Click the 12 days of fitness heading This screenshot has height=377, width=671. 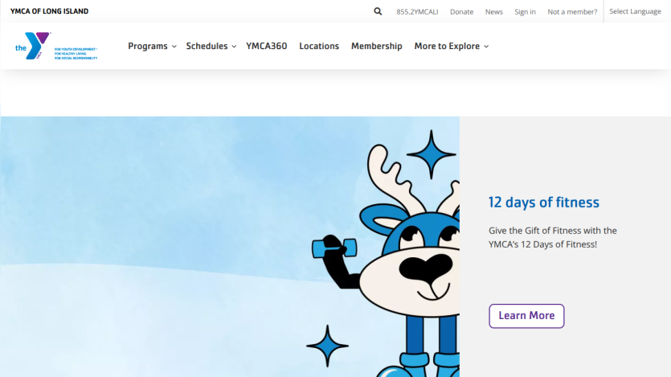click(544, 202)
